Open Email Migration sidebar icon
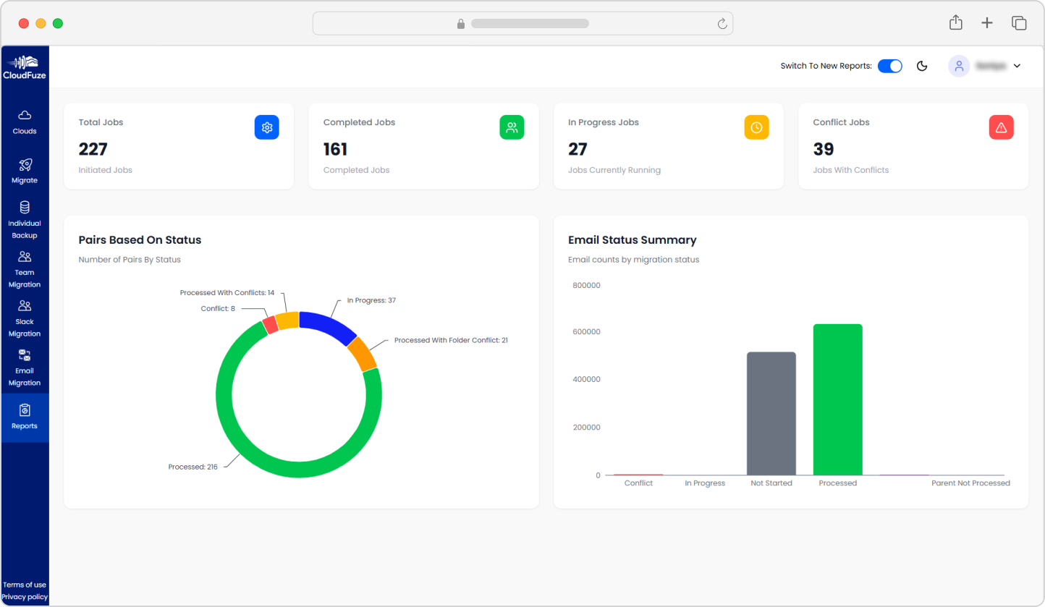 (25, 355)
